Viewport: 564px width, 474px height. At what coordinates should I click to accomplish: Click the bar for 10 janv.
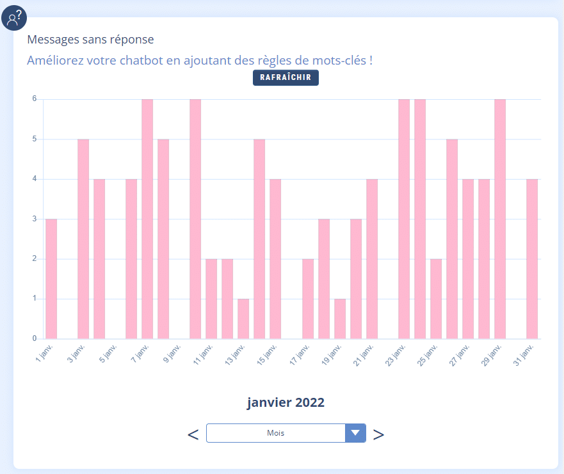pos(195,219)
